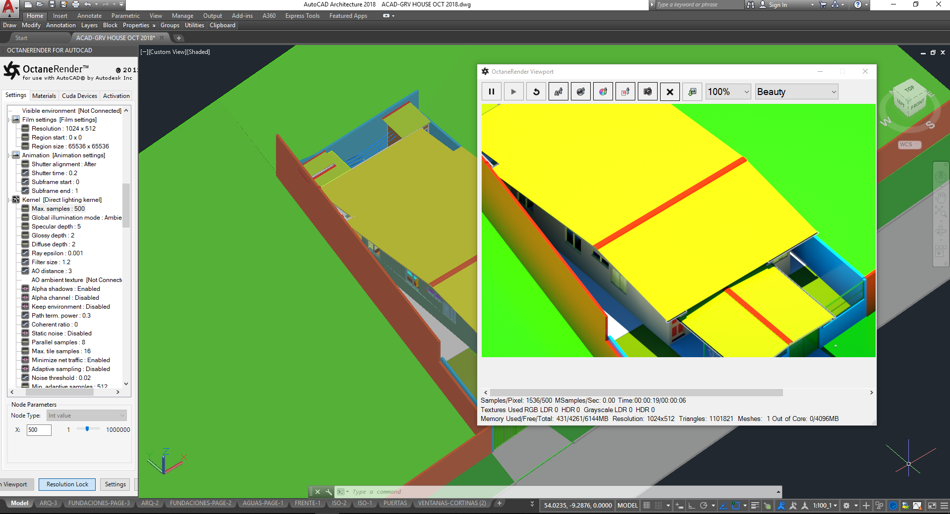Select the material picker sphere icon
The image size is (950, 514).
581,92
